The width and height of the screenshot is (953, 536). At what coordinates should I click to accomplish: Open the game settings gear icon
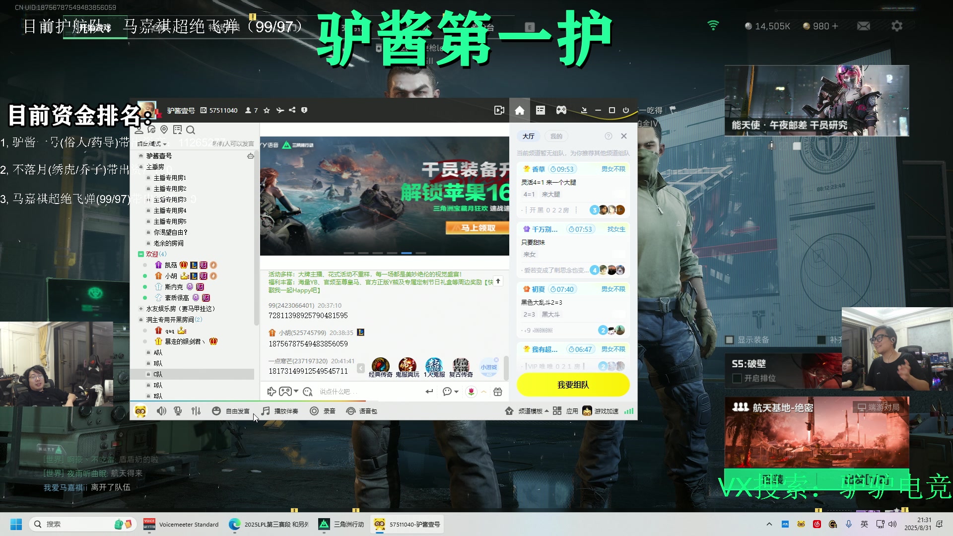click(896, 26)
